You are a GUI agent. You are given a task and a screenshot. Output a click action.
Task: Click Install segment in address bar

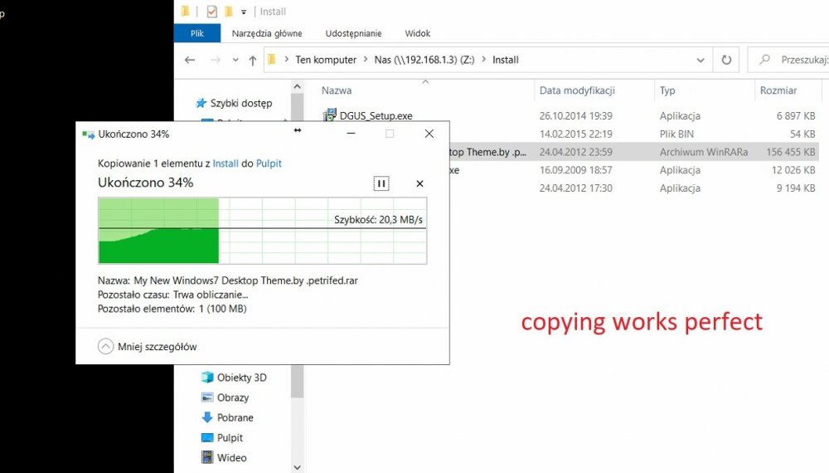pos(506,60)
